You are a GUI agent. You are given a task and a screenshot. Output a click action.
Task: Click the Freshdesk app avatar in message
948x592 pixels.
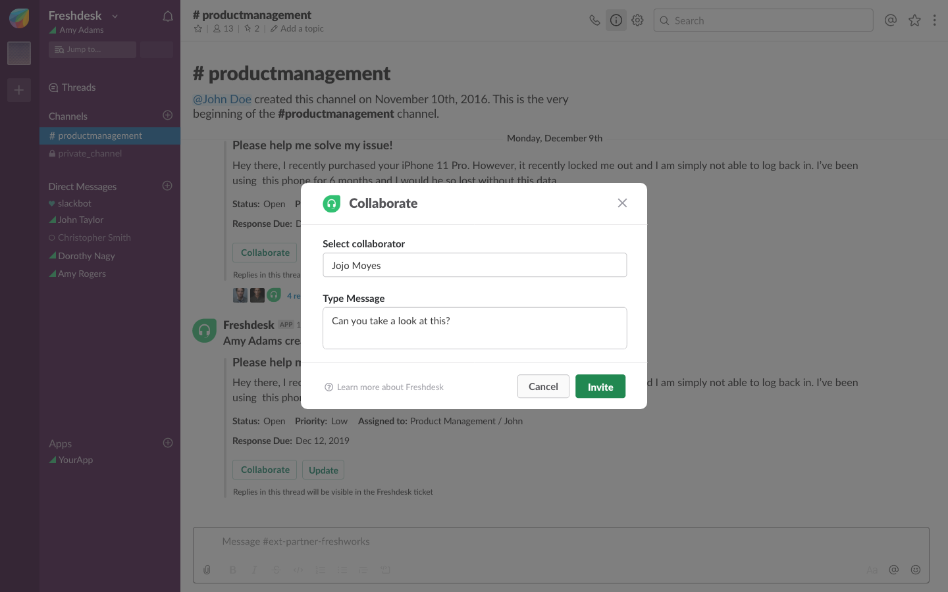coord(204,330)
